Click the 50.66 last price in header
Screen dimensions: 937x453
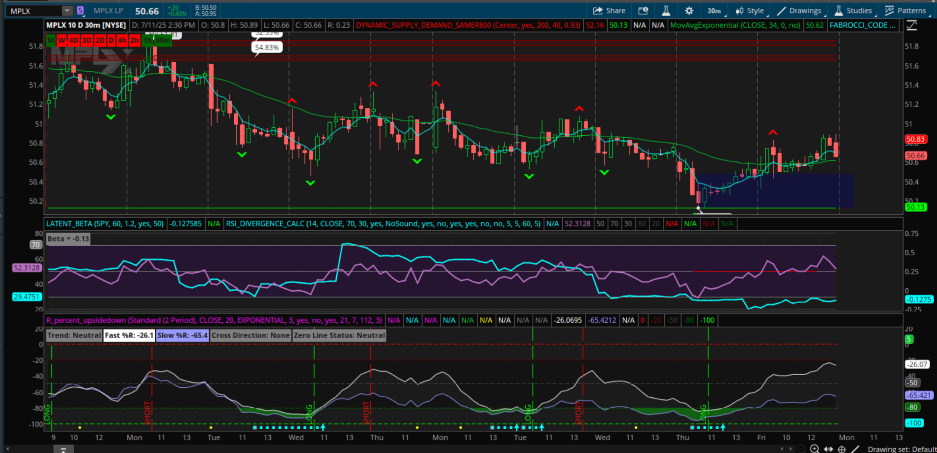(x=147, y=11)
